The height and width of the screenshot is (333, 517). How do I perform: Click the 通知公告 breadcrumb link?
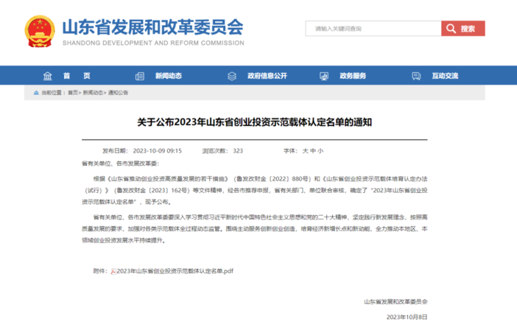click(118, 93)
